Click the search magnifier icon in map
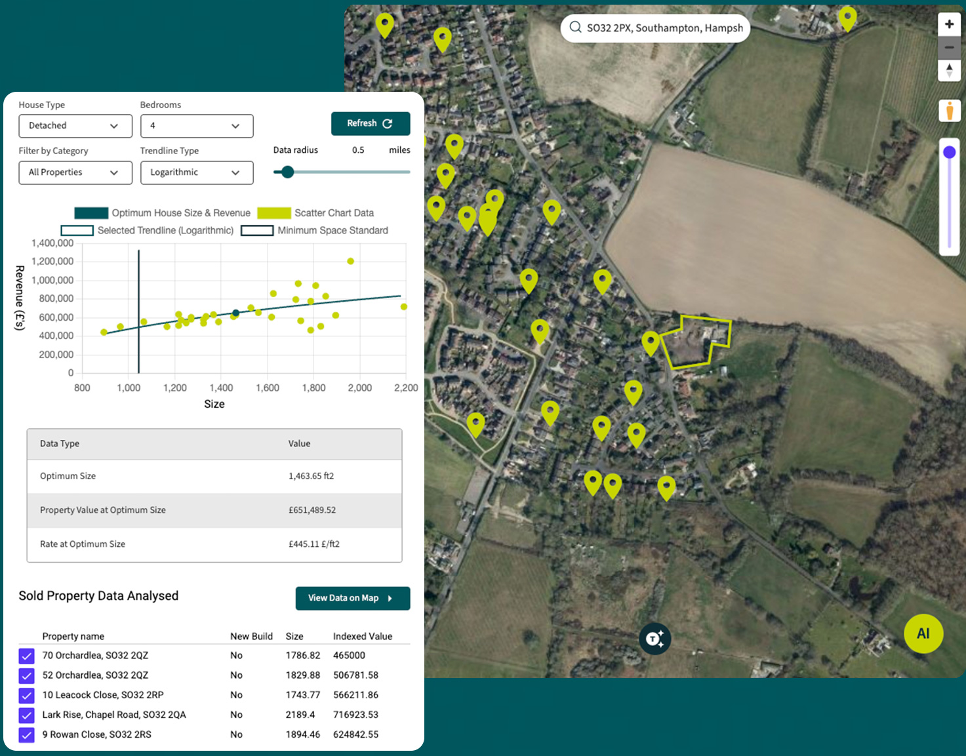Screen dimensions: 966x756 [575, 28]
